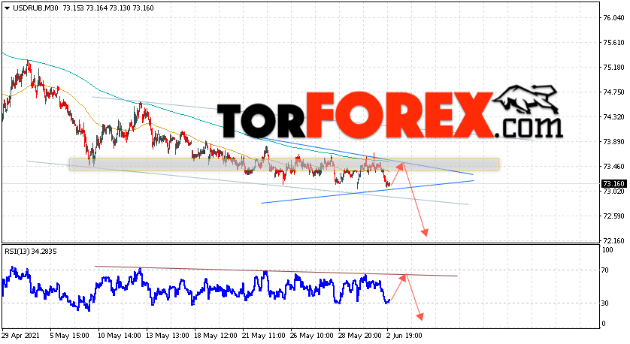Viewport: 630px width, 344px height.
Task: Select the grey resistance zone rectangle
Action: pos(284,164)
